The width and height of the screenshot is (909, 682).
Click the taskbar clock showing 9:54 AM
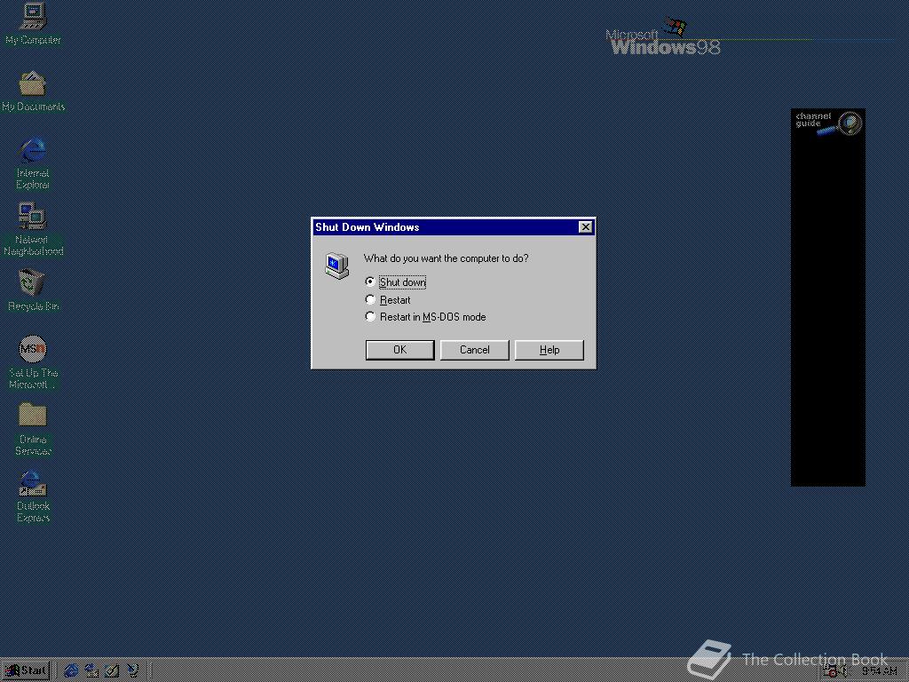[x=878, y=671]
